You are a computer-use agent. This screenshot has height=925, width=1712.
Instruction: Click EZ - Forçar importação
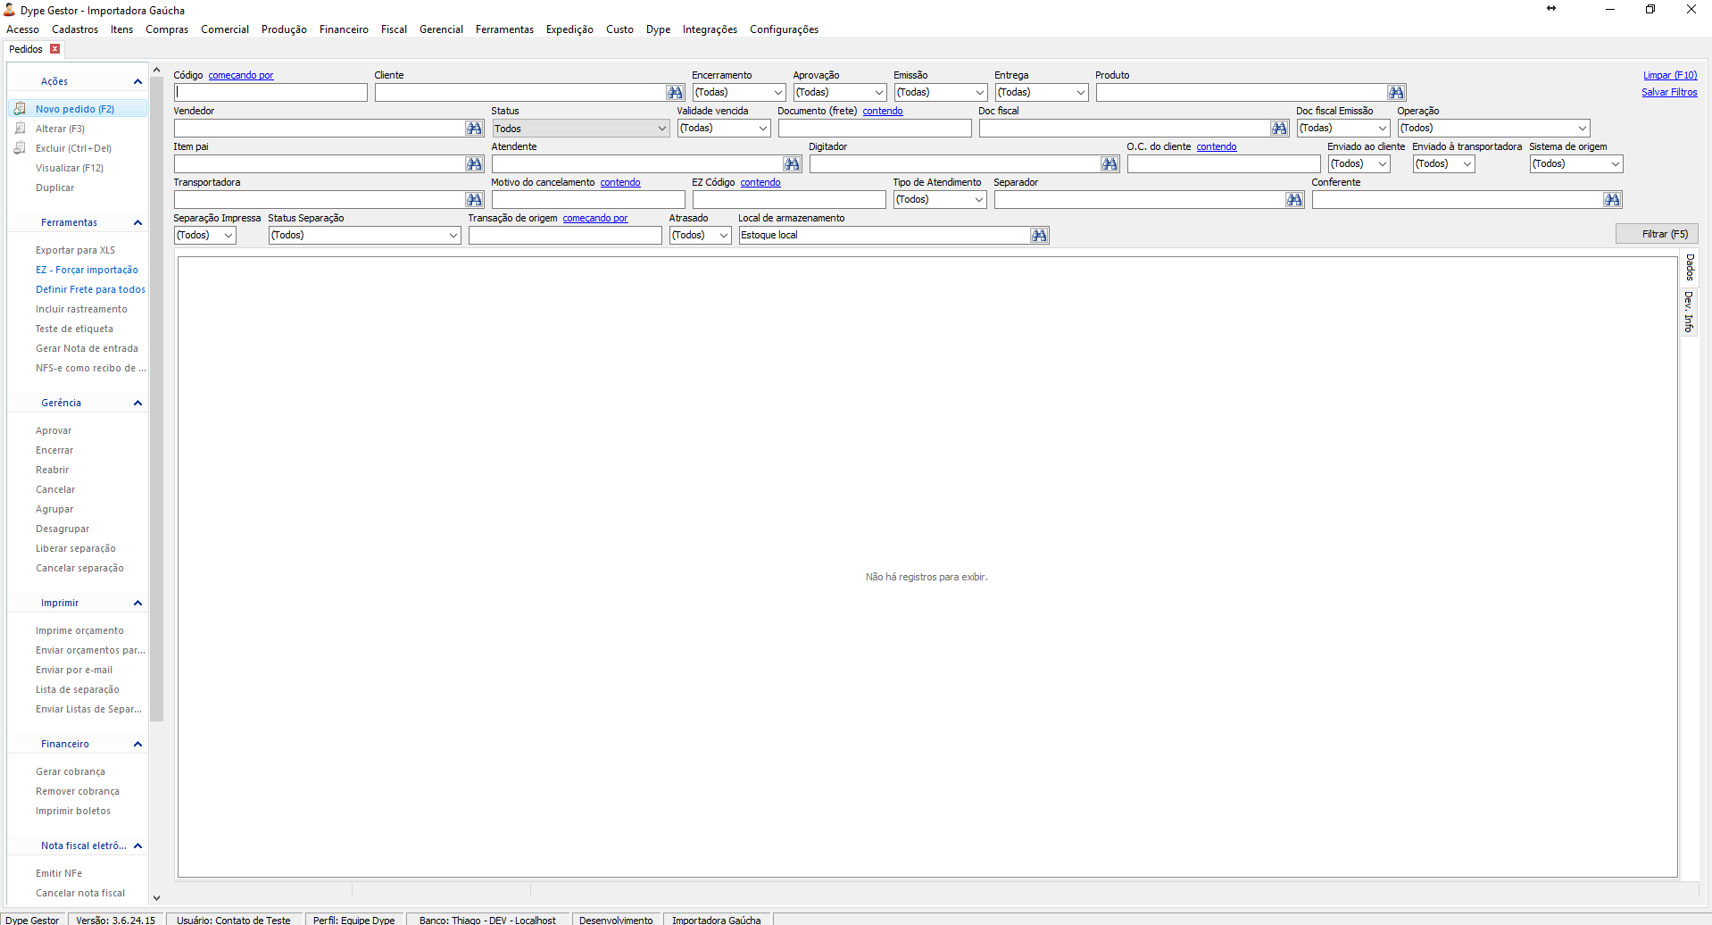(x=87, y=270)
